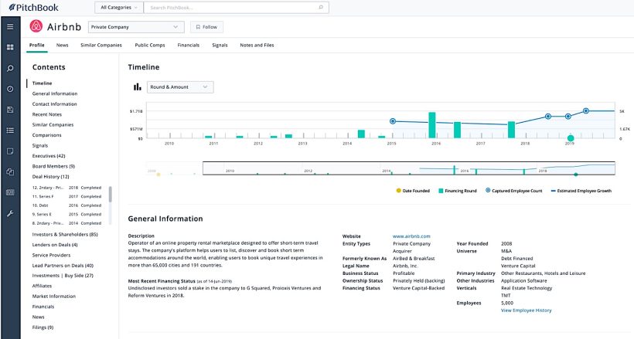Expand the Round & Amount dropdown

179,87
